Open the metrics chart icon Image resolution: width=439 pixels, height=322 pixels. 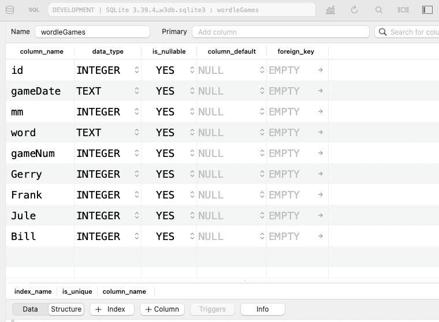pyautogui.click(x=330, y=10)
